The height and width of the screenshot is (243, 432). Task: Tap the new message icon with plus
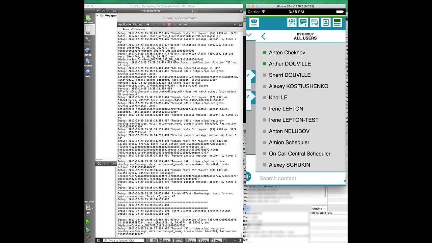303,23
